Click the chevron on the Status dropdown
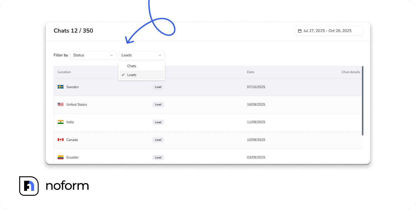The image size is (416, 210). click(111, 55)
